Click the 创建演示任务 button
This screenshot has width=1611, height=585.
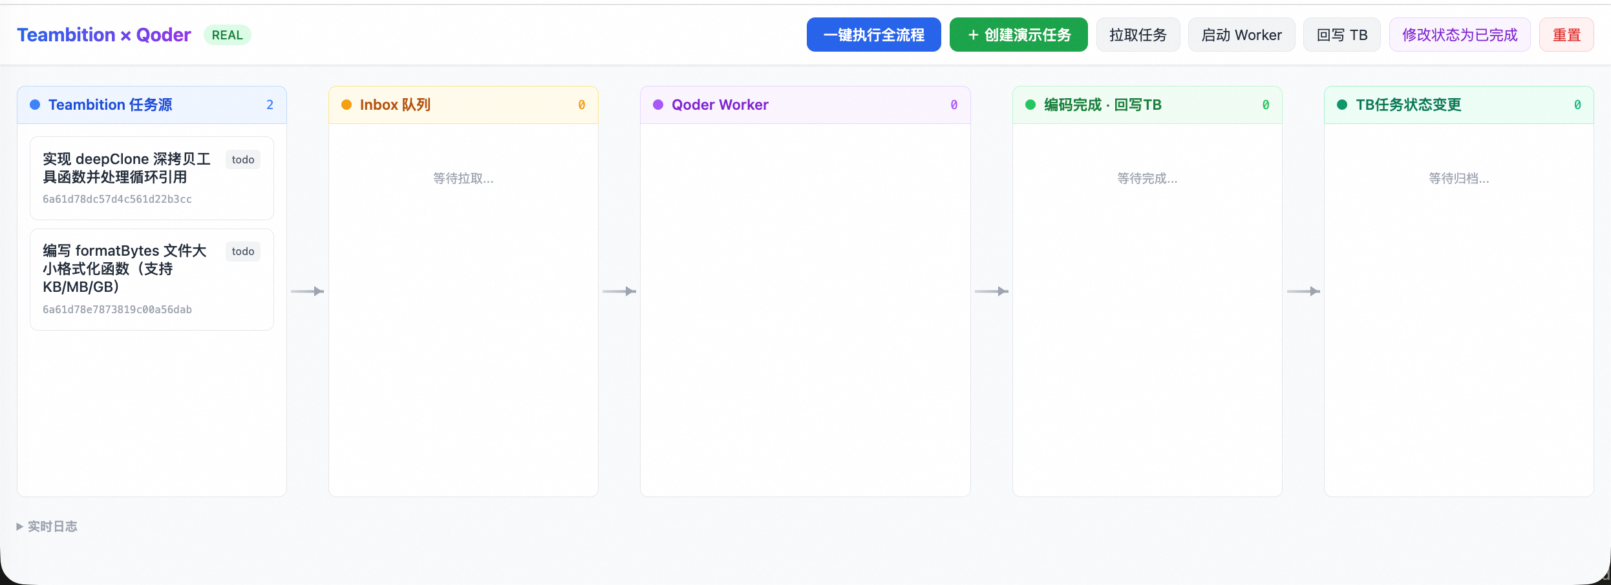point(1018,35)
